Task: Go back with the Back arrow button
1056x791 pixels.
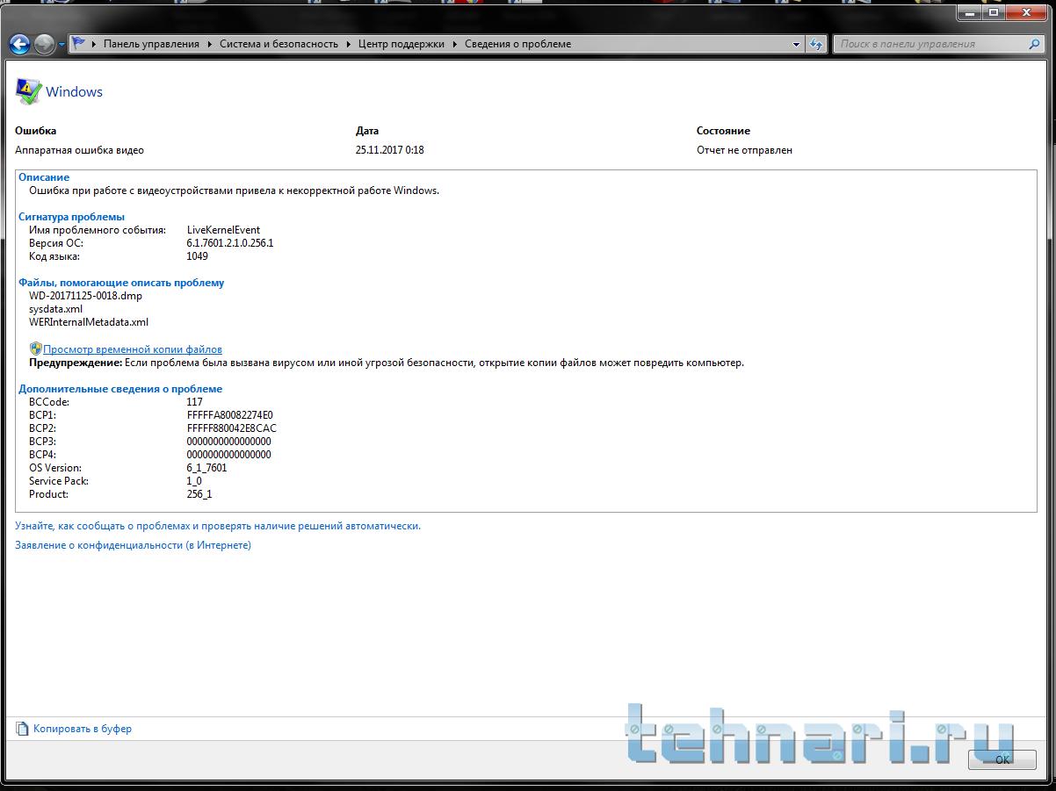Action: click(20, 44)
